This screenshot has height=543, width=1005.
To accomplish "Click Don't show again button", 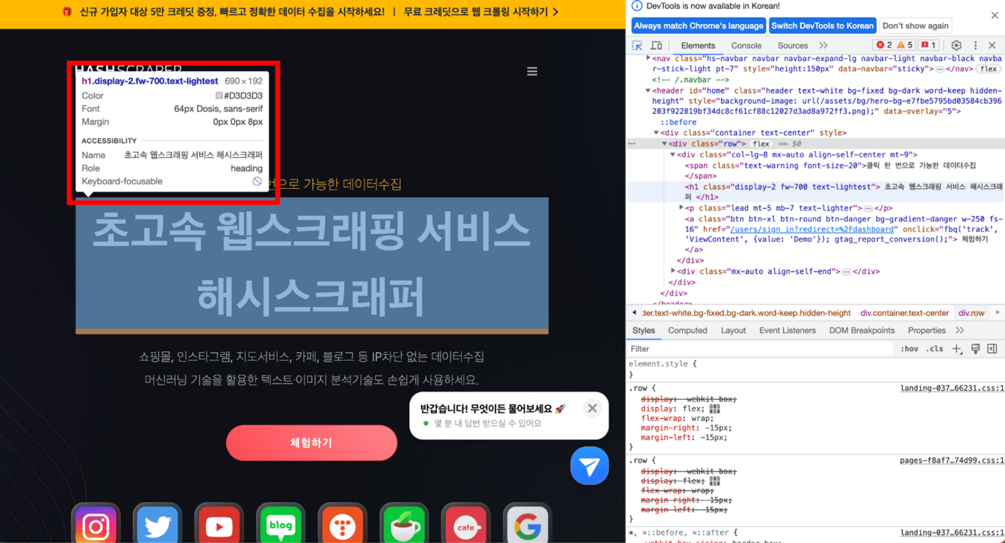I will point(915,26).
